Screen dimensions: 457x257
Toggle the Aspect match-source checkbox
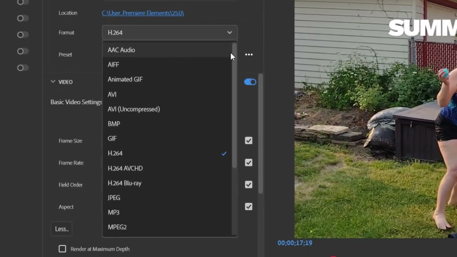[x=248, y=207]
